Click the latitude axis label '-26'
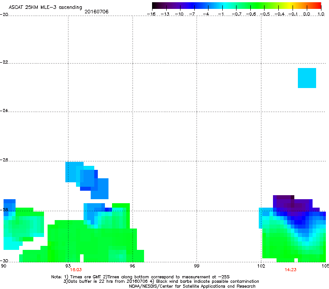The height and width of the screenshot is (289, 329). [x=4, y=160]
